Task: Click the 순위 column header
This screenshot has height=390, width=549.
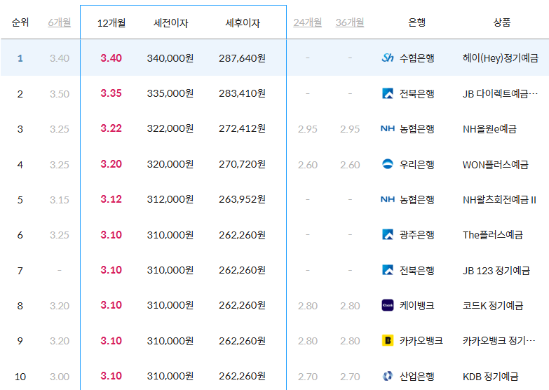Action: [x=20, y=22]
